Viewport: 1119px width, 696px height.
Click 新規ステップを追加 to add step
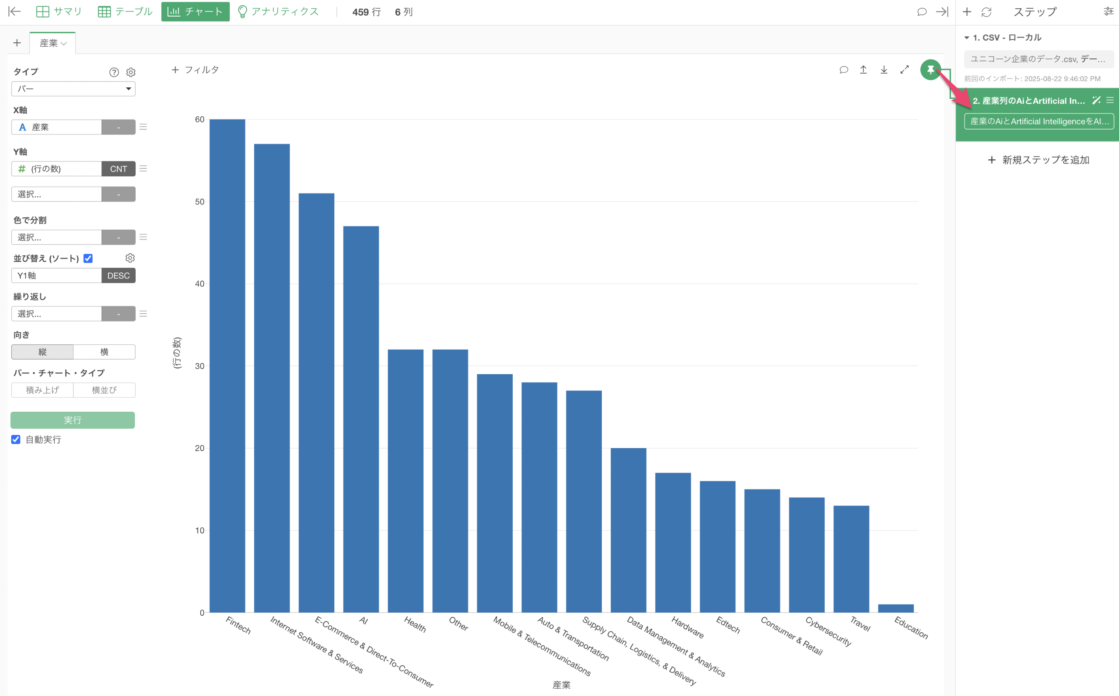point(1038,160)
